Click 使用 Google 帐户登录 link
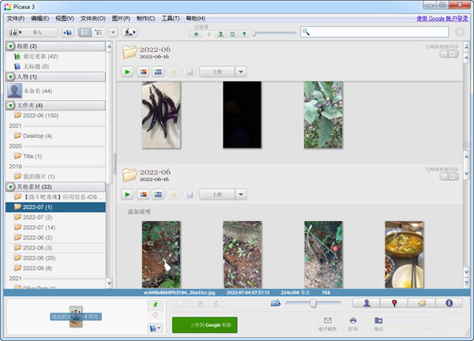Image resolution: width=474 pixels, height=341 pixels. pos(442,17)
